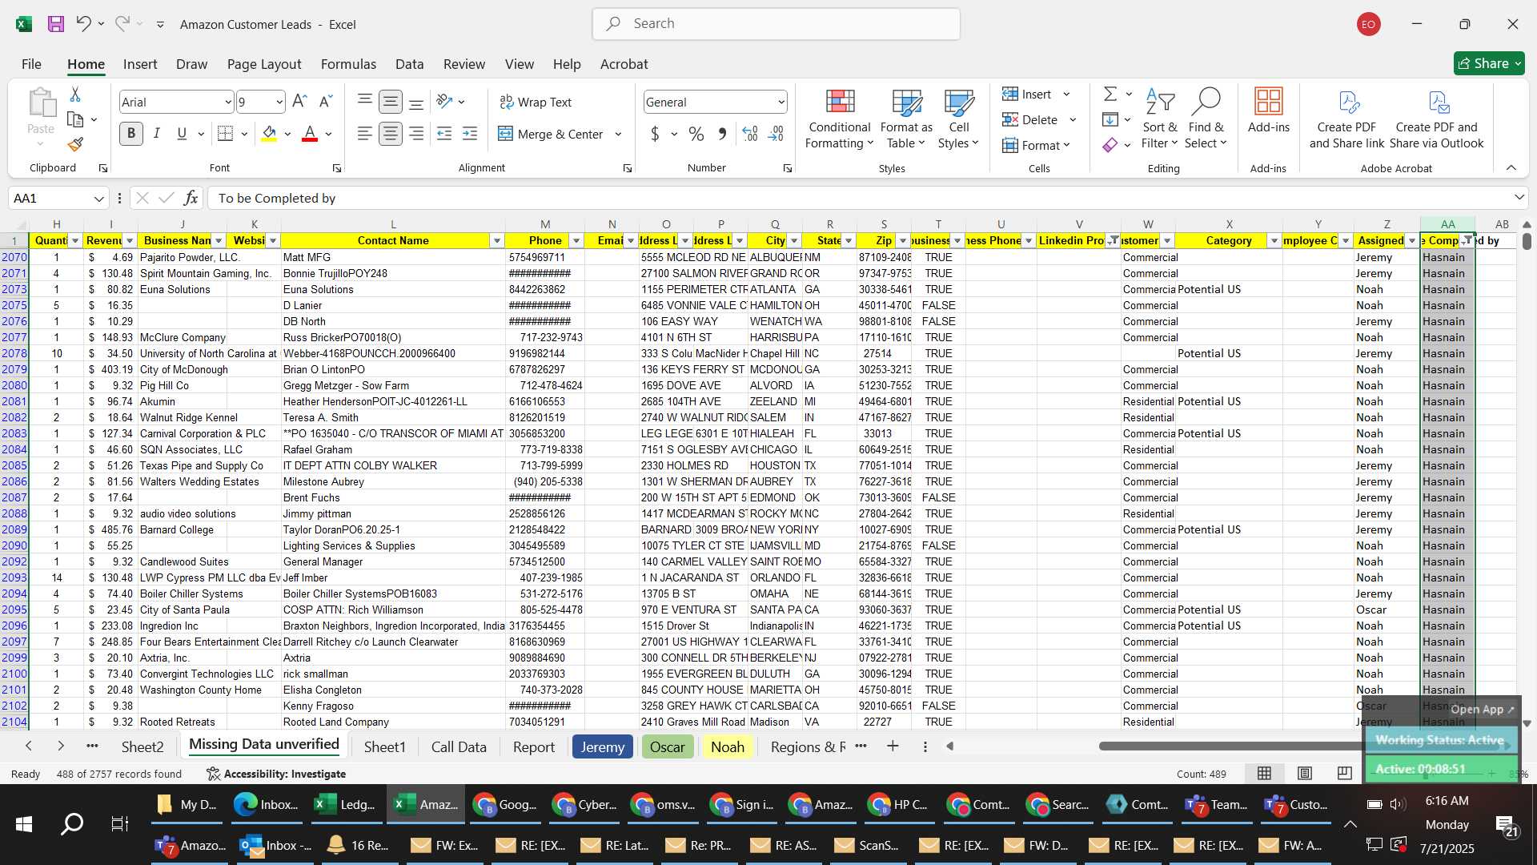
Task: Expand the Name Box dropdown arrow
Action: 98,199
